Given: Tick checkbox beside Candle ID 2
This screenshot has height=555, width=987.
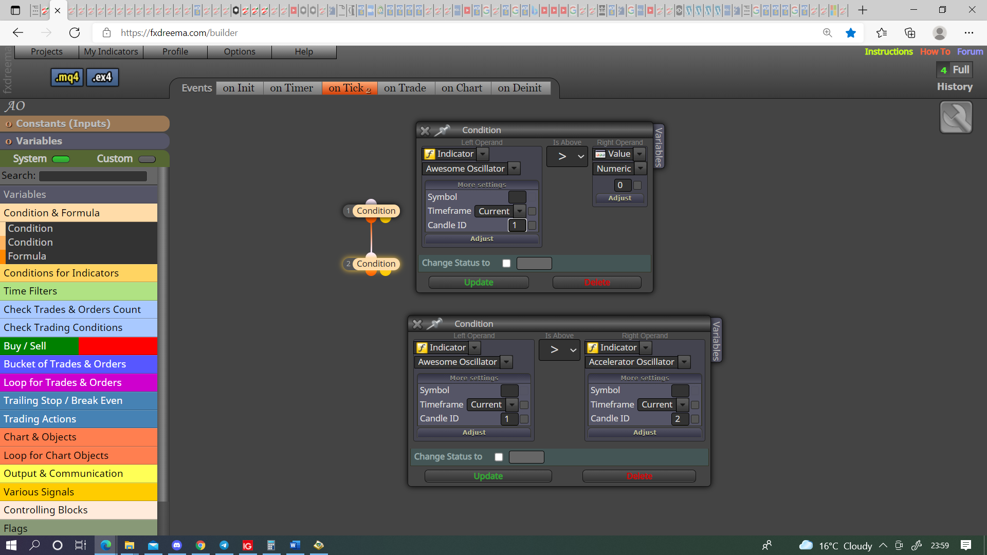Looking at the screenshot, I should [695, 419].
